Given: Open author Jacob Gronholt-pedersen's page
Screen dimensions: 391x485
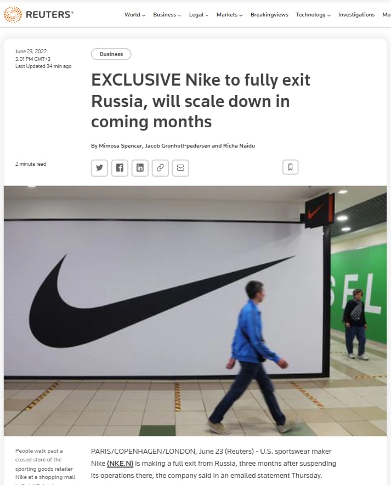Looking at the screenshot, I should (178, 146).
